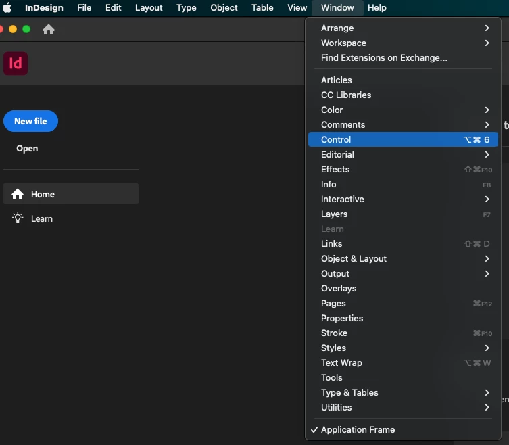The height and width of the screenshot is (445, 509).
Task: Expand the Workspace submenu
Action: click(x=403, y=43)
